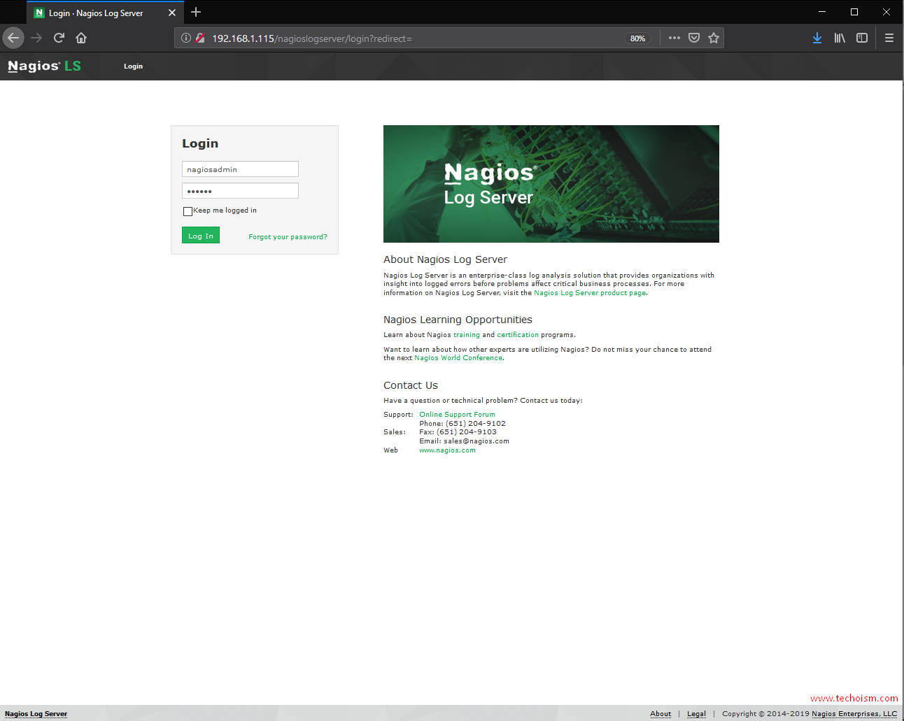Screen dimensions: 904x721
Task: Open the Library bookmarks and history
Action: (840, 38)
